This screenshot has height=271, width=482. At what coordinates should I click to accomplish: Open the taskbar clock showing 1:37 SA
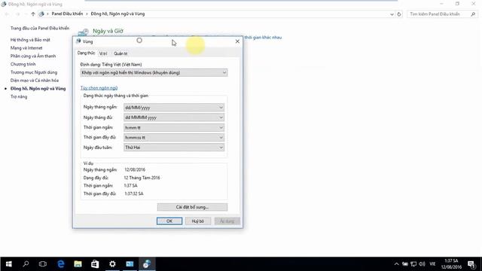click(x=451, y=264)
